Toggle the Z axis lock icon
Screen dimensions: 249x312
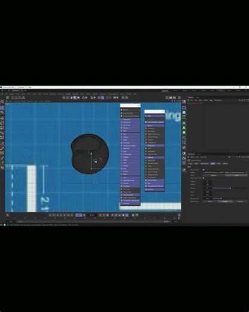[20, 98]
